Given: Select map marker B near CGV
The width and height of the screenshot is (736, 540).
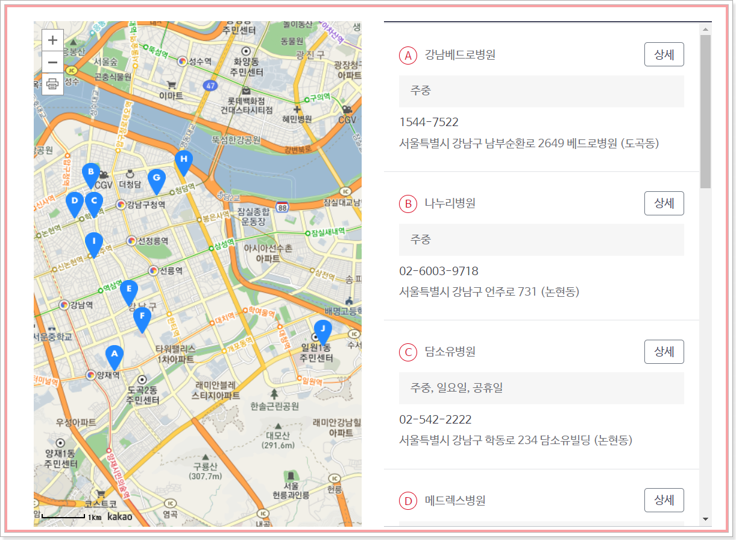Looking at the screenshot, I should click(x=90, y=173).
